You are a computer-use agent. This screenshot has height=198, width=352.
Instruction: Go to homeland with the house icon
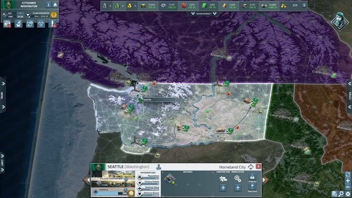coord(55,5)
